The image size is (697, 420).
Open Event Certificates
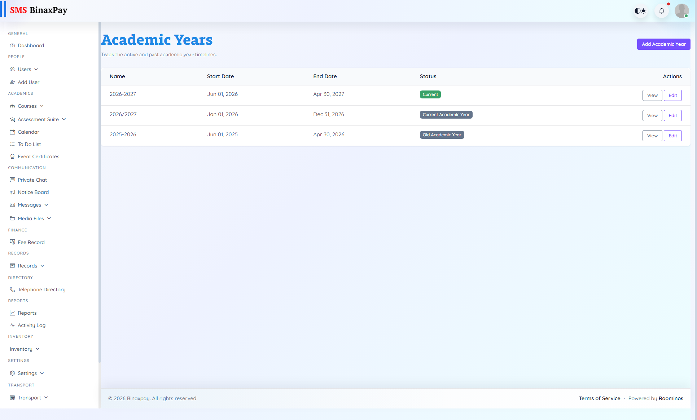point(39,156)
